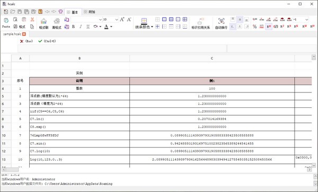
Task: Open the font name dropdown
Action: (100, 20)
